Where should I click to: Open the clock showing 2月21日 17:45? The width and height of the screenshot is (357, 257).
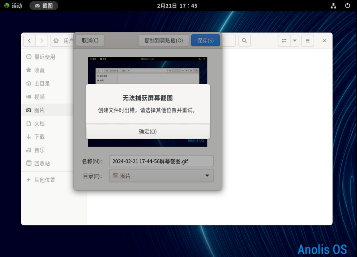pyautogui.click(x=177, y=6)
